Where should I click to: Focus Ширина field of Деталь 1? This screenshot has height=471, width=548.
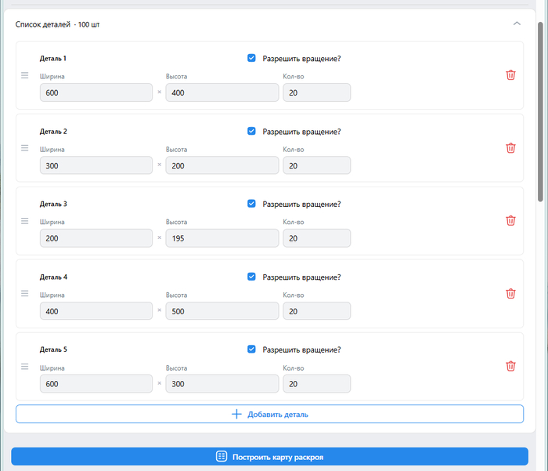[x=96, y=93]
